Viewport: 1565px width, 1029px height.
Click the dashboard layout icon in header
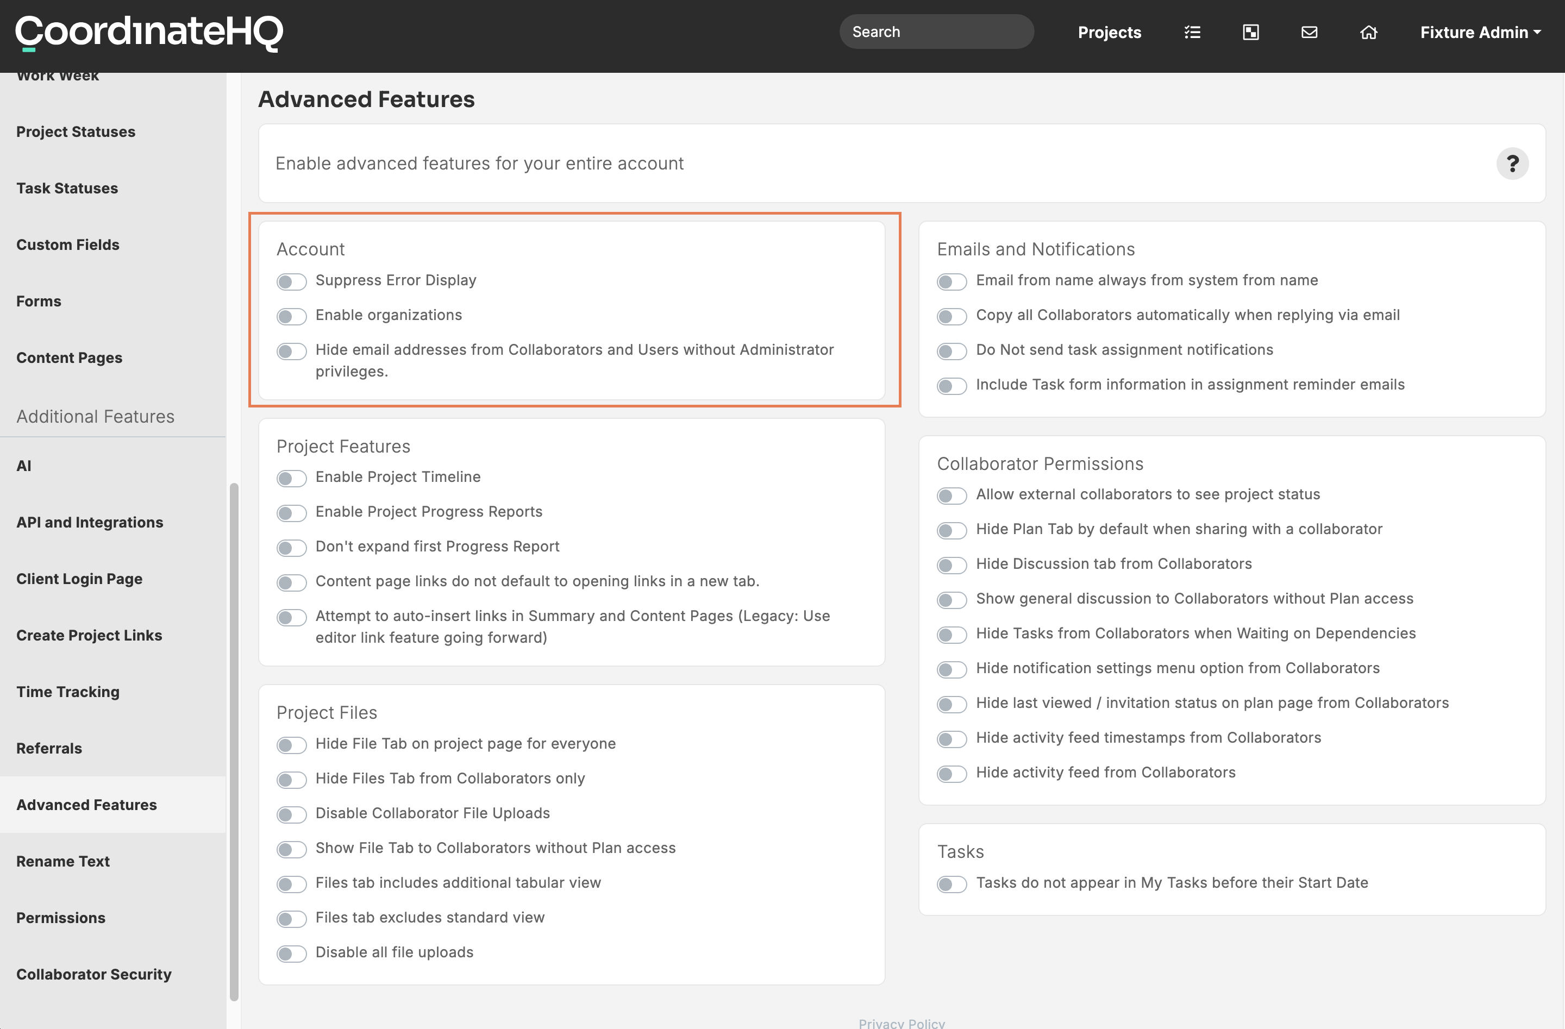coord(1251,32)
